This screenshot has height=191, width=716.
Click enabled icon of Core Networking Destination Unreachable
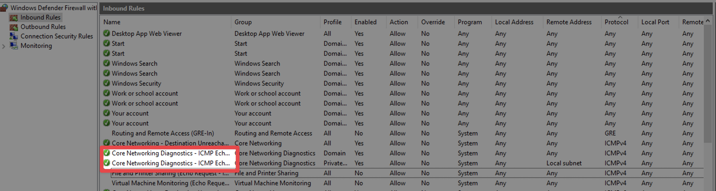click(106, 143)
